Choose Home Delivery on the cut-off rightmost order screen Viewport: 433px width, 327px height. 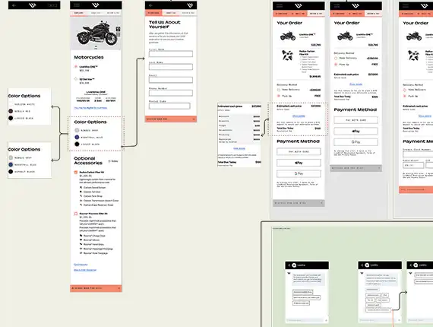click(x=405, y=90)
